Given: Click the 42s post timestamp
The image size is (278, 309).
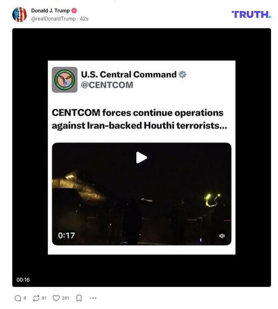Looking at the screenshot, I should pyautogui.click(x=84, y=19).
